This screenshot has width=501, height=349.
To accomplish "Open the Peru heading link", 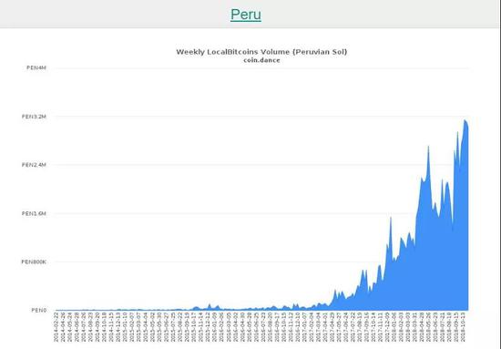I will 246,15.
